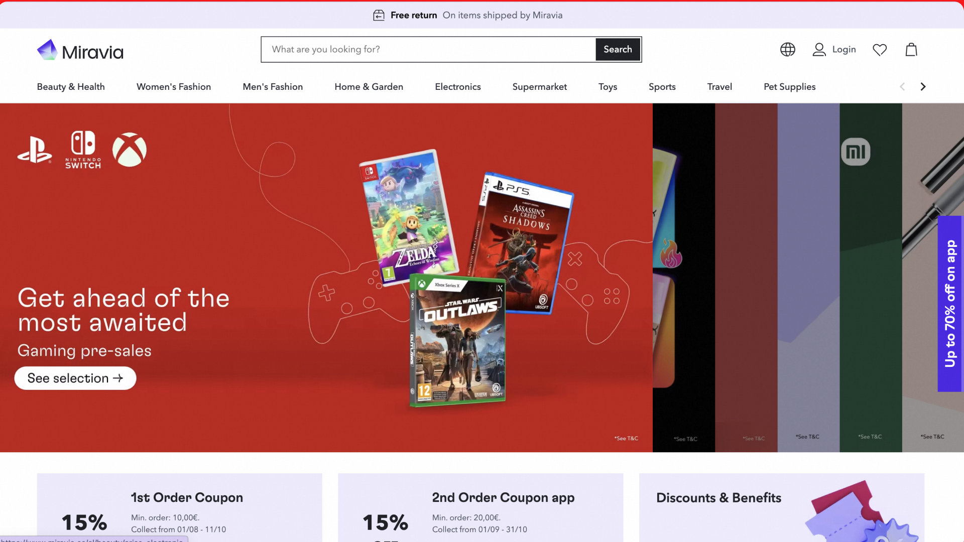
Task: Click See selection button
Action: [75, 378]
